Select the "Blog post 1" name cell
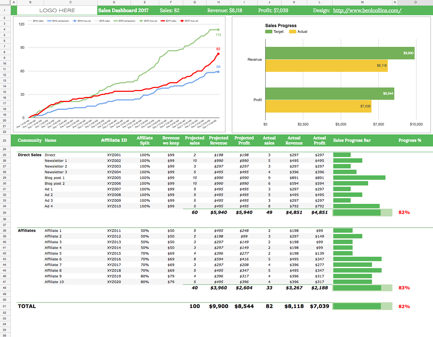433x337 pixels. 55,178
